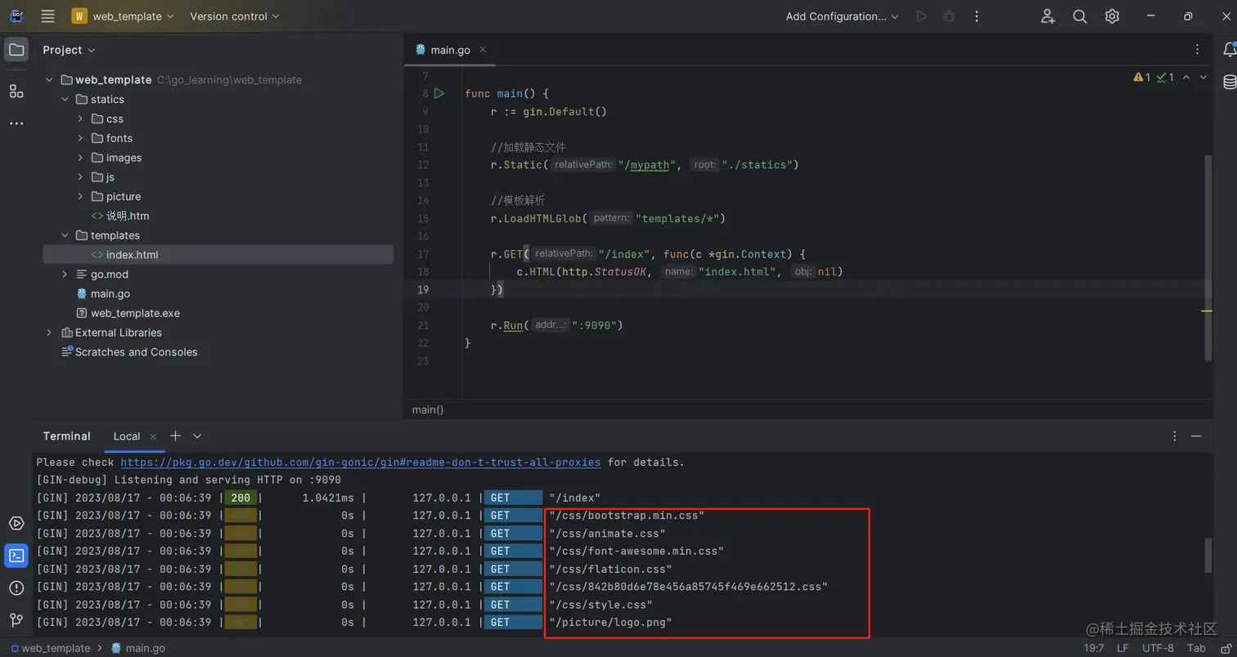Click the GoLand logo icon in title bar

pos(16,16)
